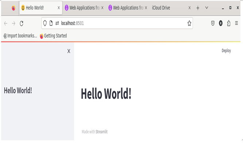Maximize the Firefox window
This screenshot has width=243, height=145.
pyautogui.click(x=230, y=8)
